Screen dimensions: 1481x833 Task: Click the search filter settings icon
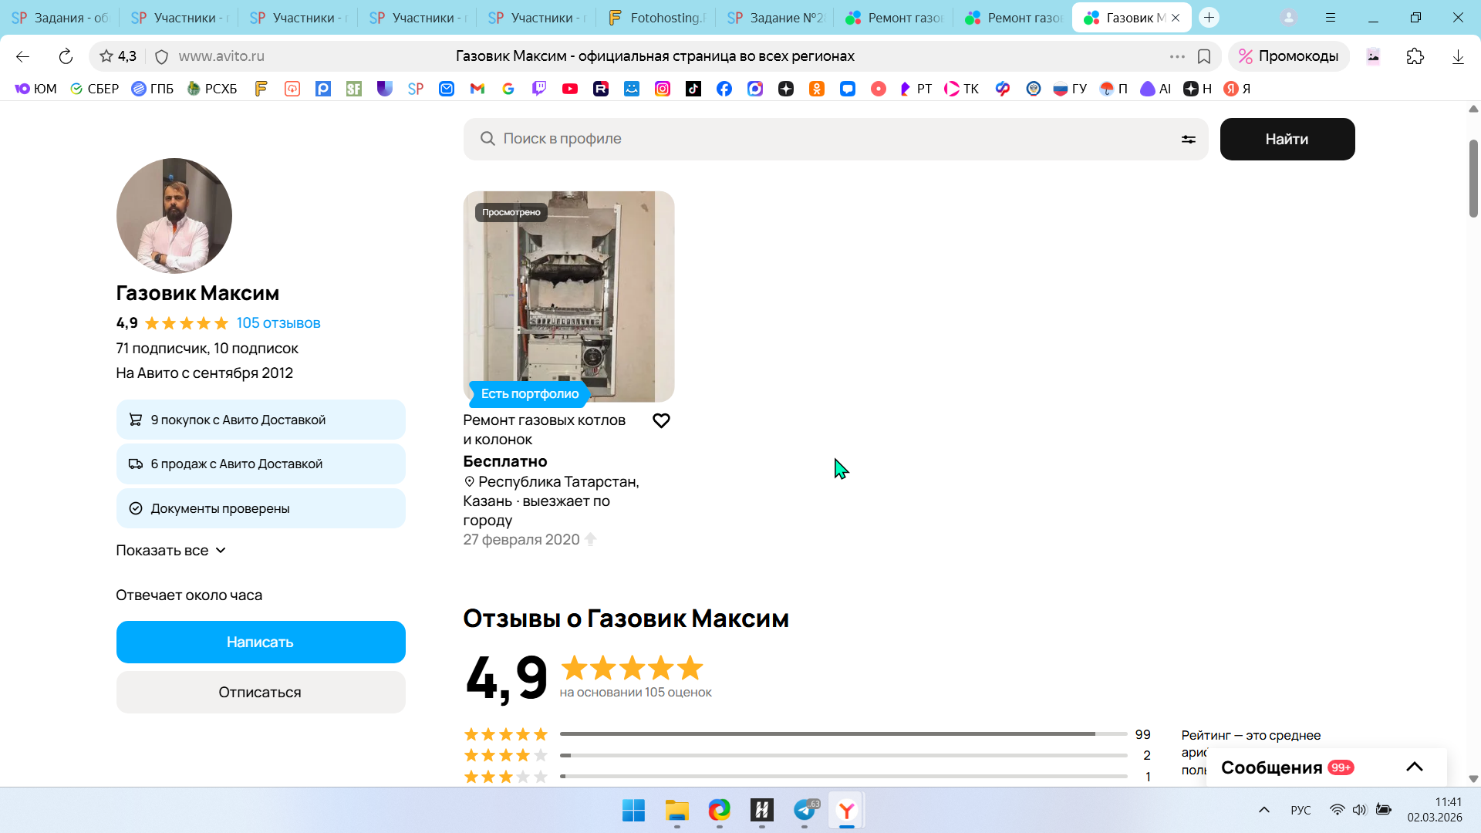click(x=1188, y=140)
